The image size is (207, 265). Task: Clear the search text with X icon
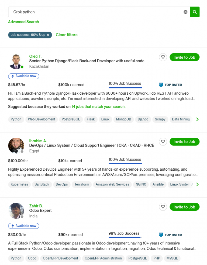click(185, 12)
